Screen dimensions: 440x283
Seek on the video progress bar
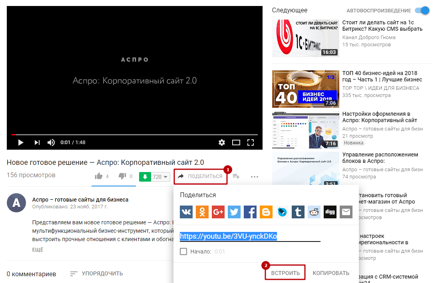click(x=135, y=135)
